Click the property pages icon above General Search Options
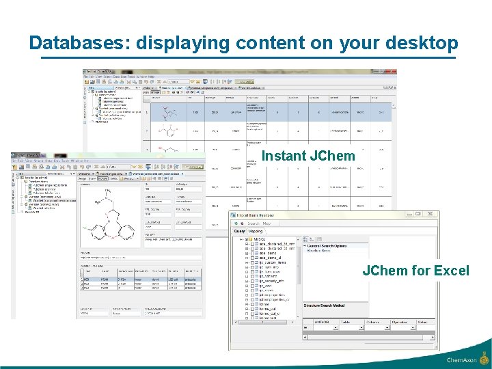 click(319, 239)
